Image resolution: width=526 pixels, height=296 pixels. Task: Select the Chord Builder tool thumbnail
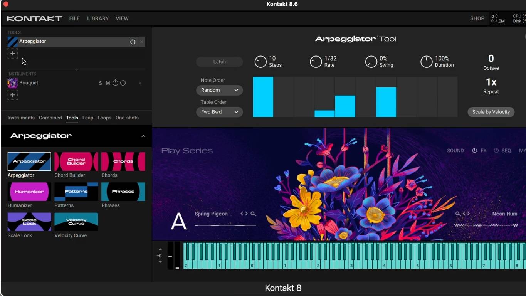[x=76, y=161]
